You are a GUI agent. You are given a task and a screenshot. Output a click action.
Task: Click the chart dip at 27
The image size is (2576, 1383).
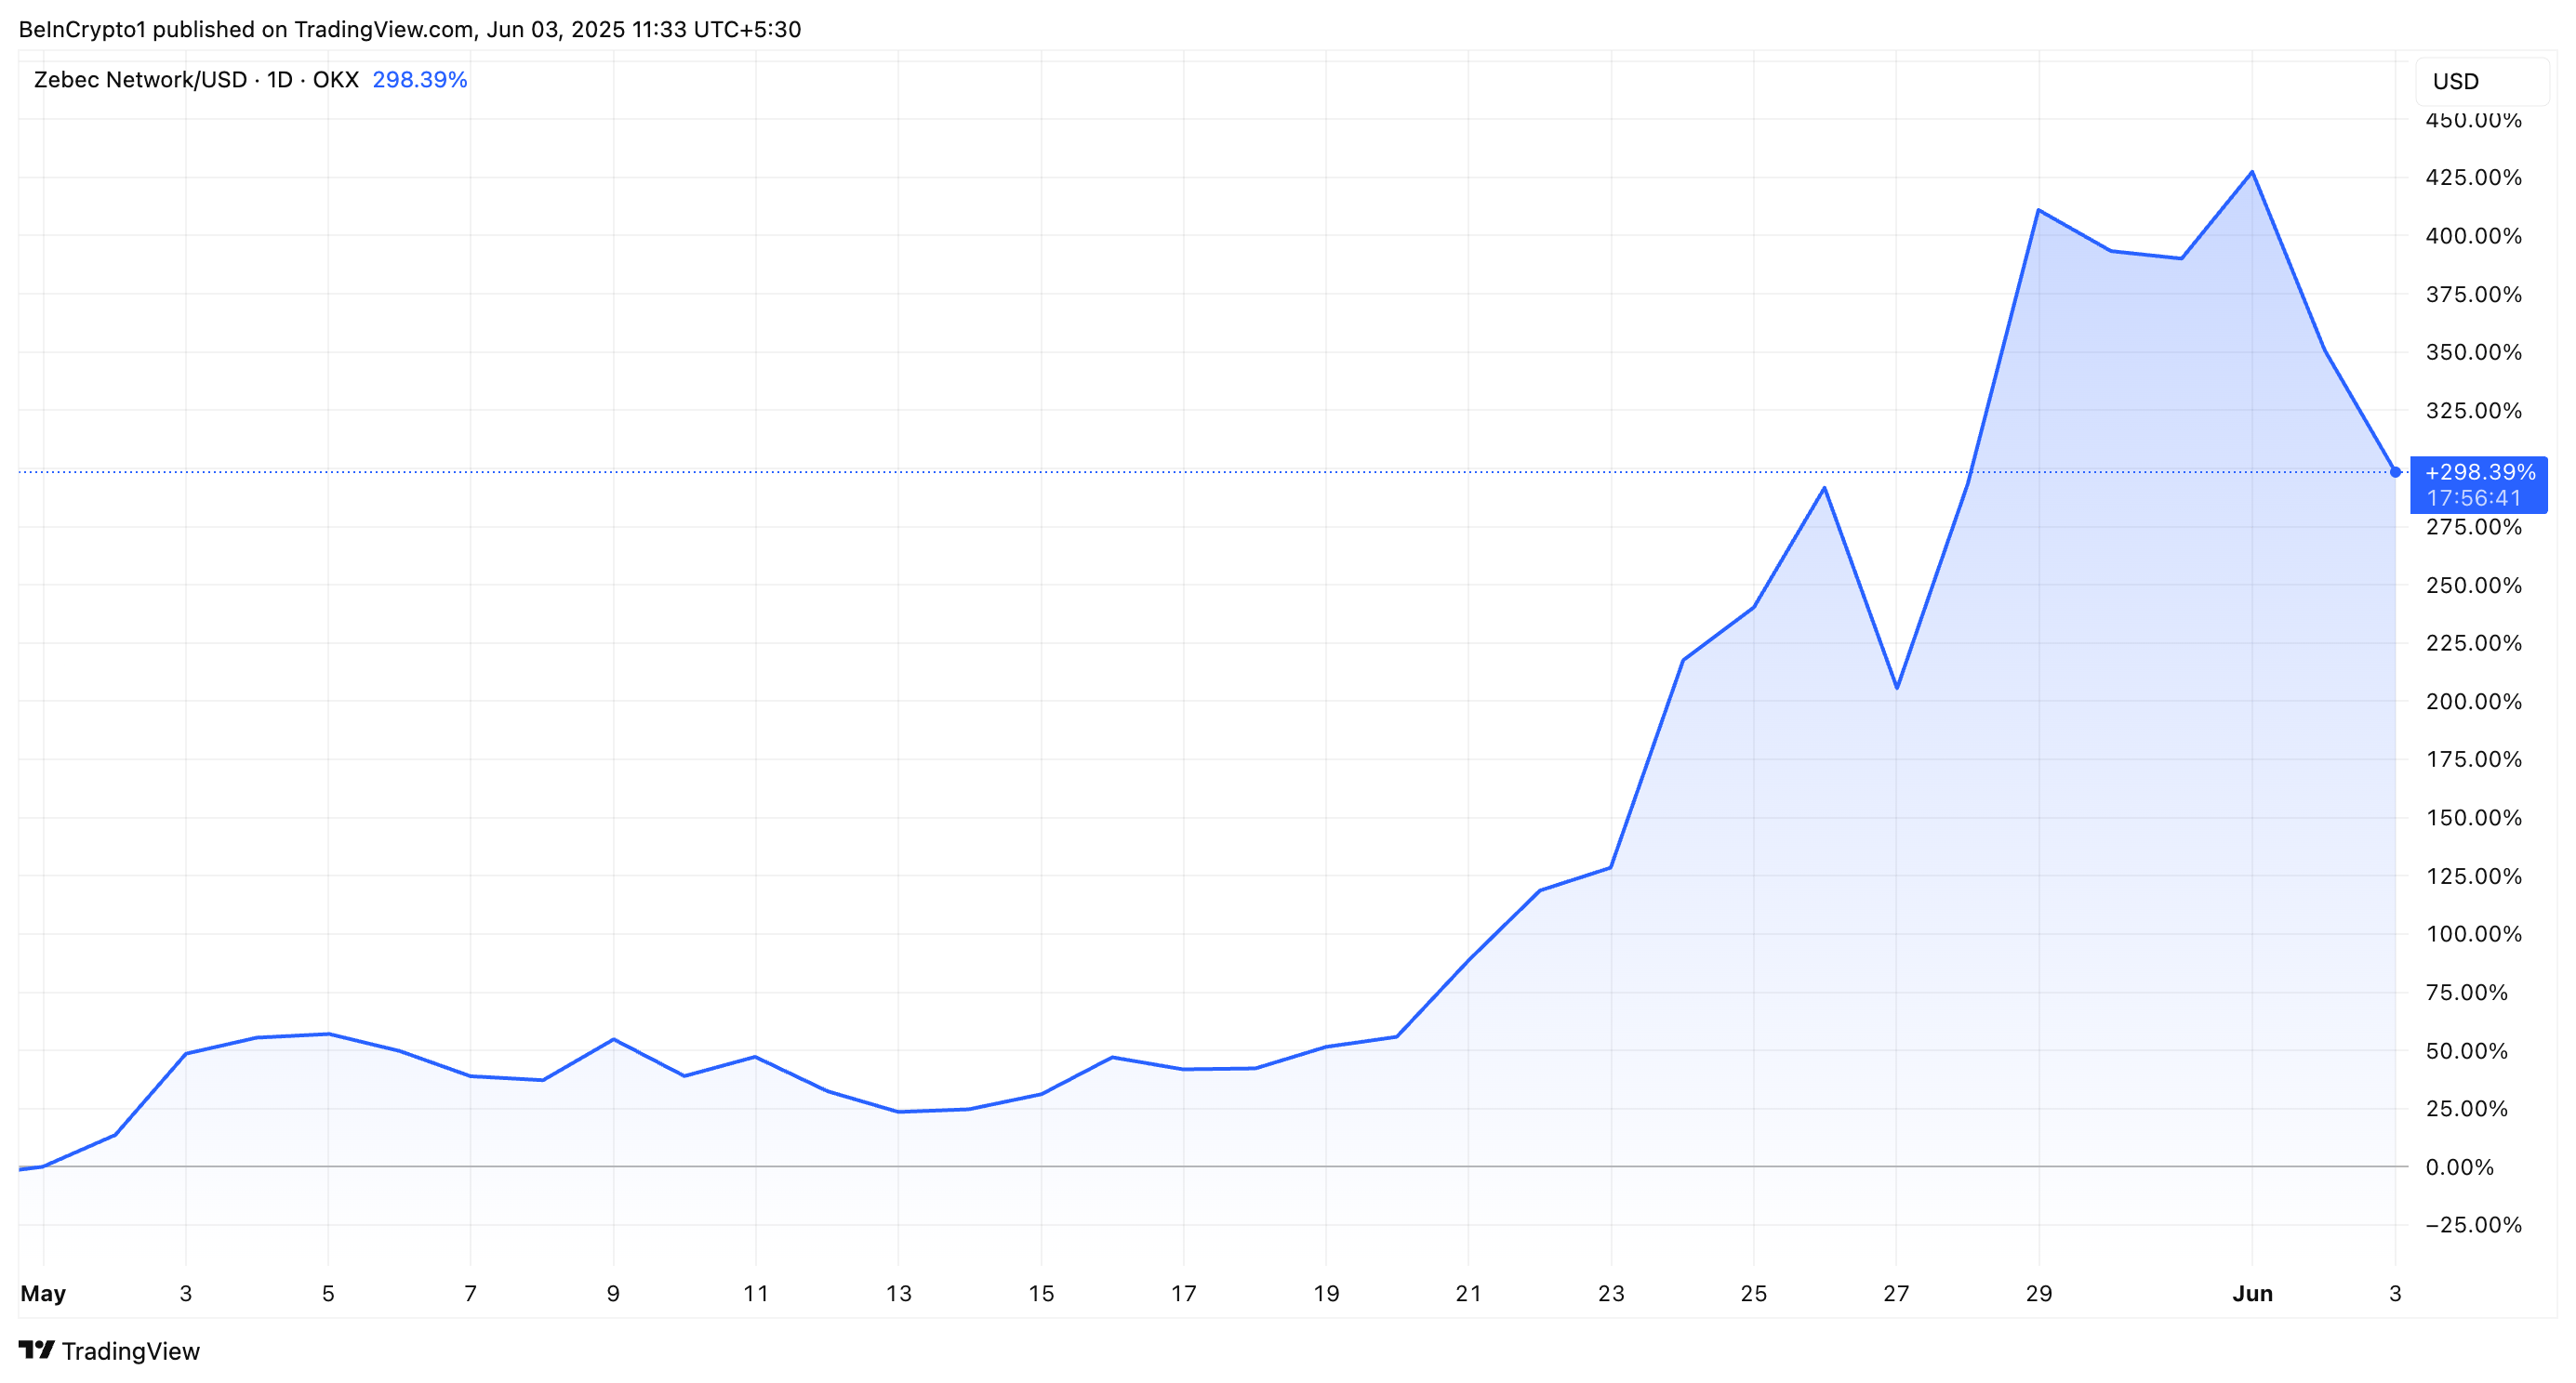1896,688
